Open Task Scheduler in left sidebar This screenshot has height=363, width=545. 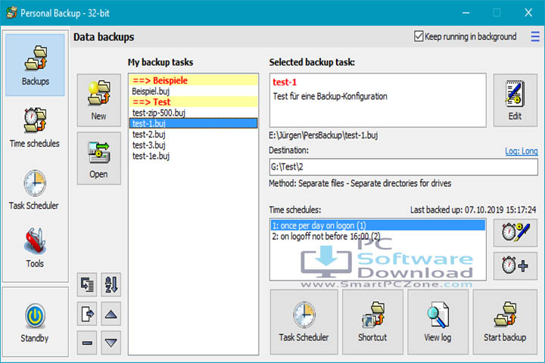click(x=35, y=190)
